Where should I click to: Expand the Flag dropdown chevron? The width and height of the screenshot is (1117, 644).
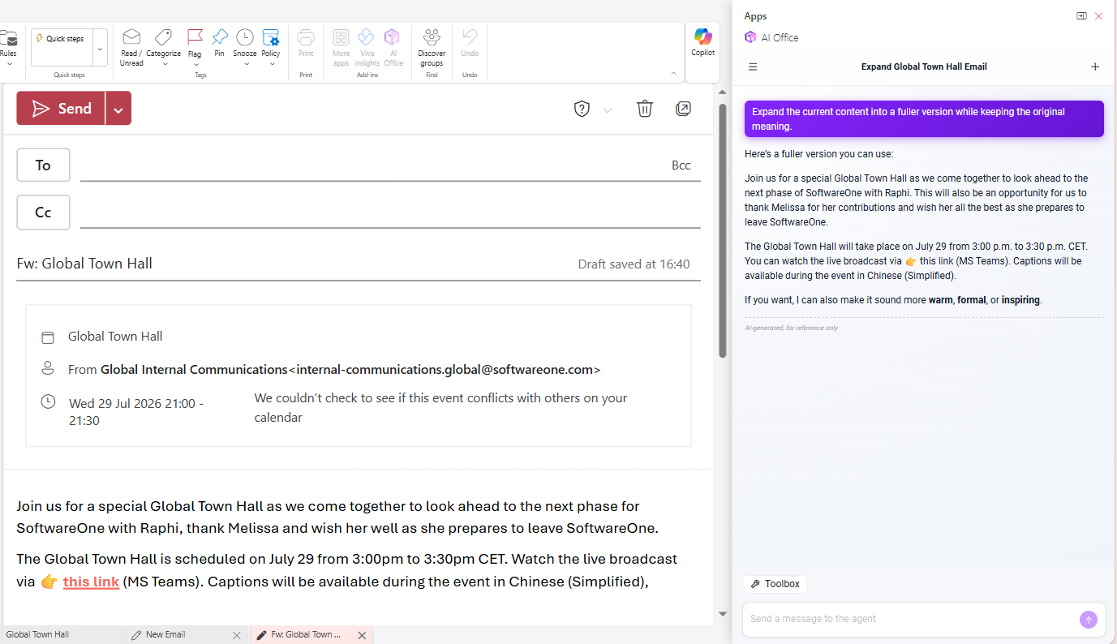[195, 64]
